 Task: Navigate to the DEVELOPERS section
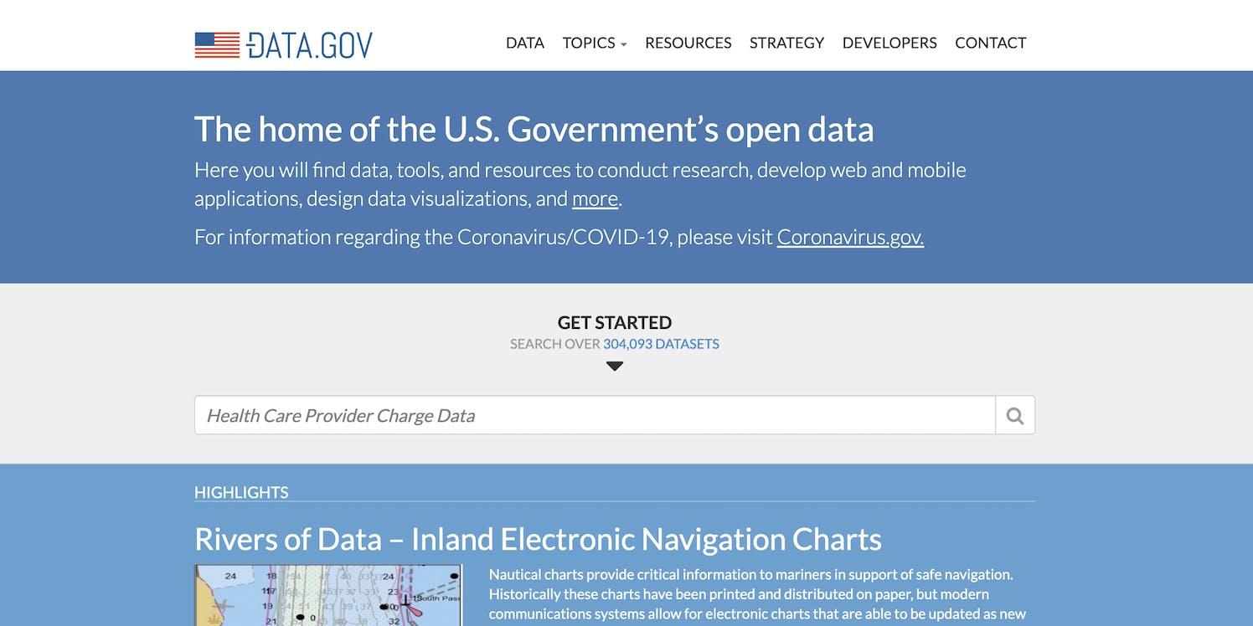(x=889, y=43)
